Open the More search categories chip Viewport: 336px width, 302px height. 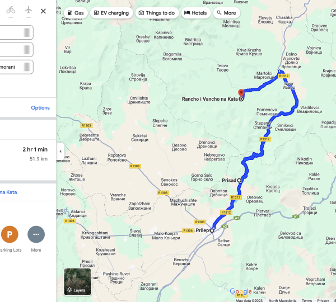[226, 13]
